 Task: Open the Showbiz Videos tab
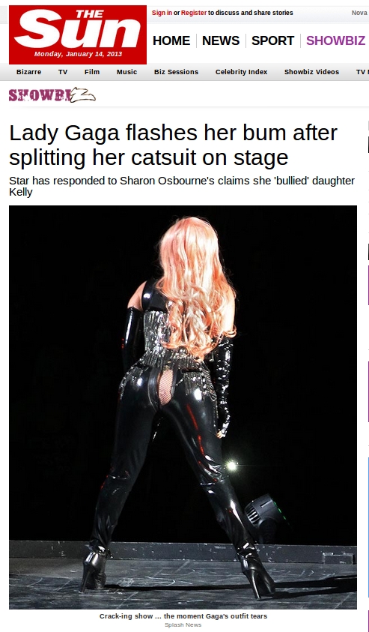tap(311, 72)
